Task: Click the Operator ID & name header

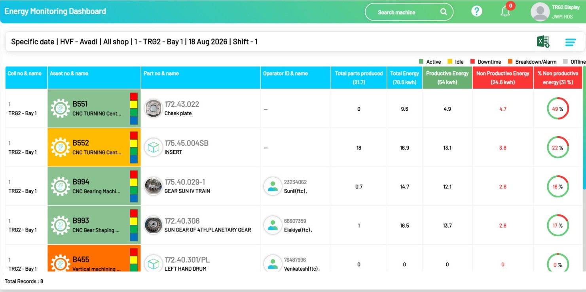Action: coord(296,78)
